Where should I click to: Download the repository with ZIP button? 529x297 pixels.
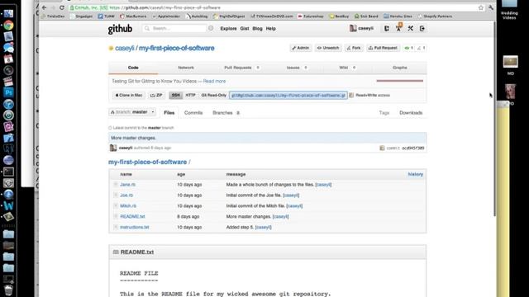[x=156, y=96]
